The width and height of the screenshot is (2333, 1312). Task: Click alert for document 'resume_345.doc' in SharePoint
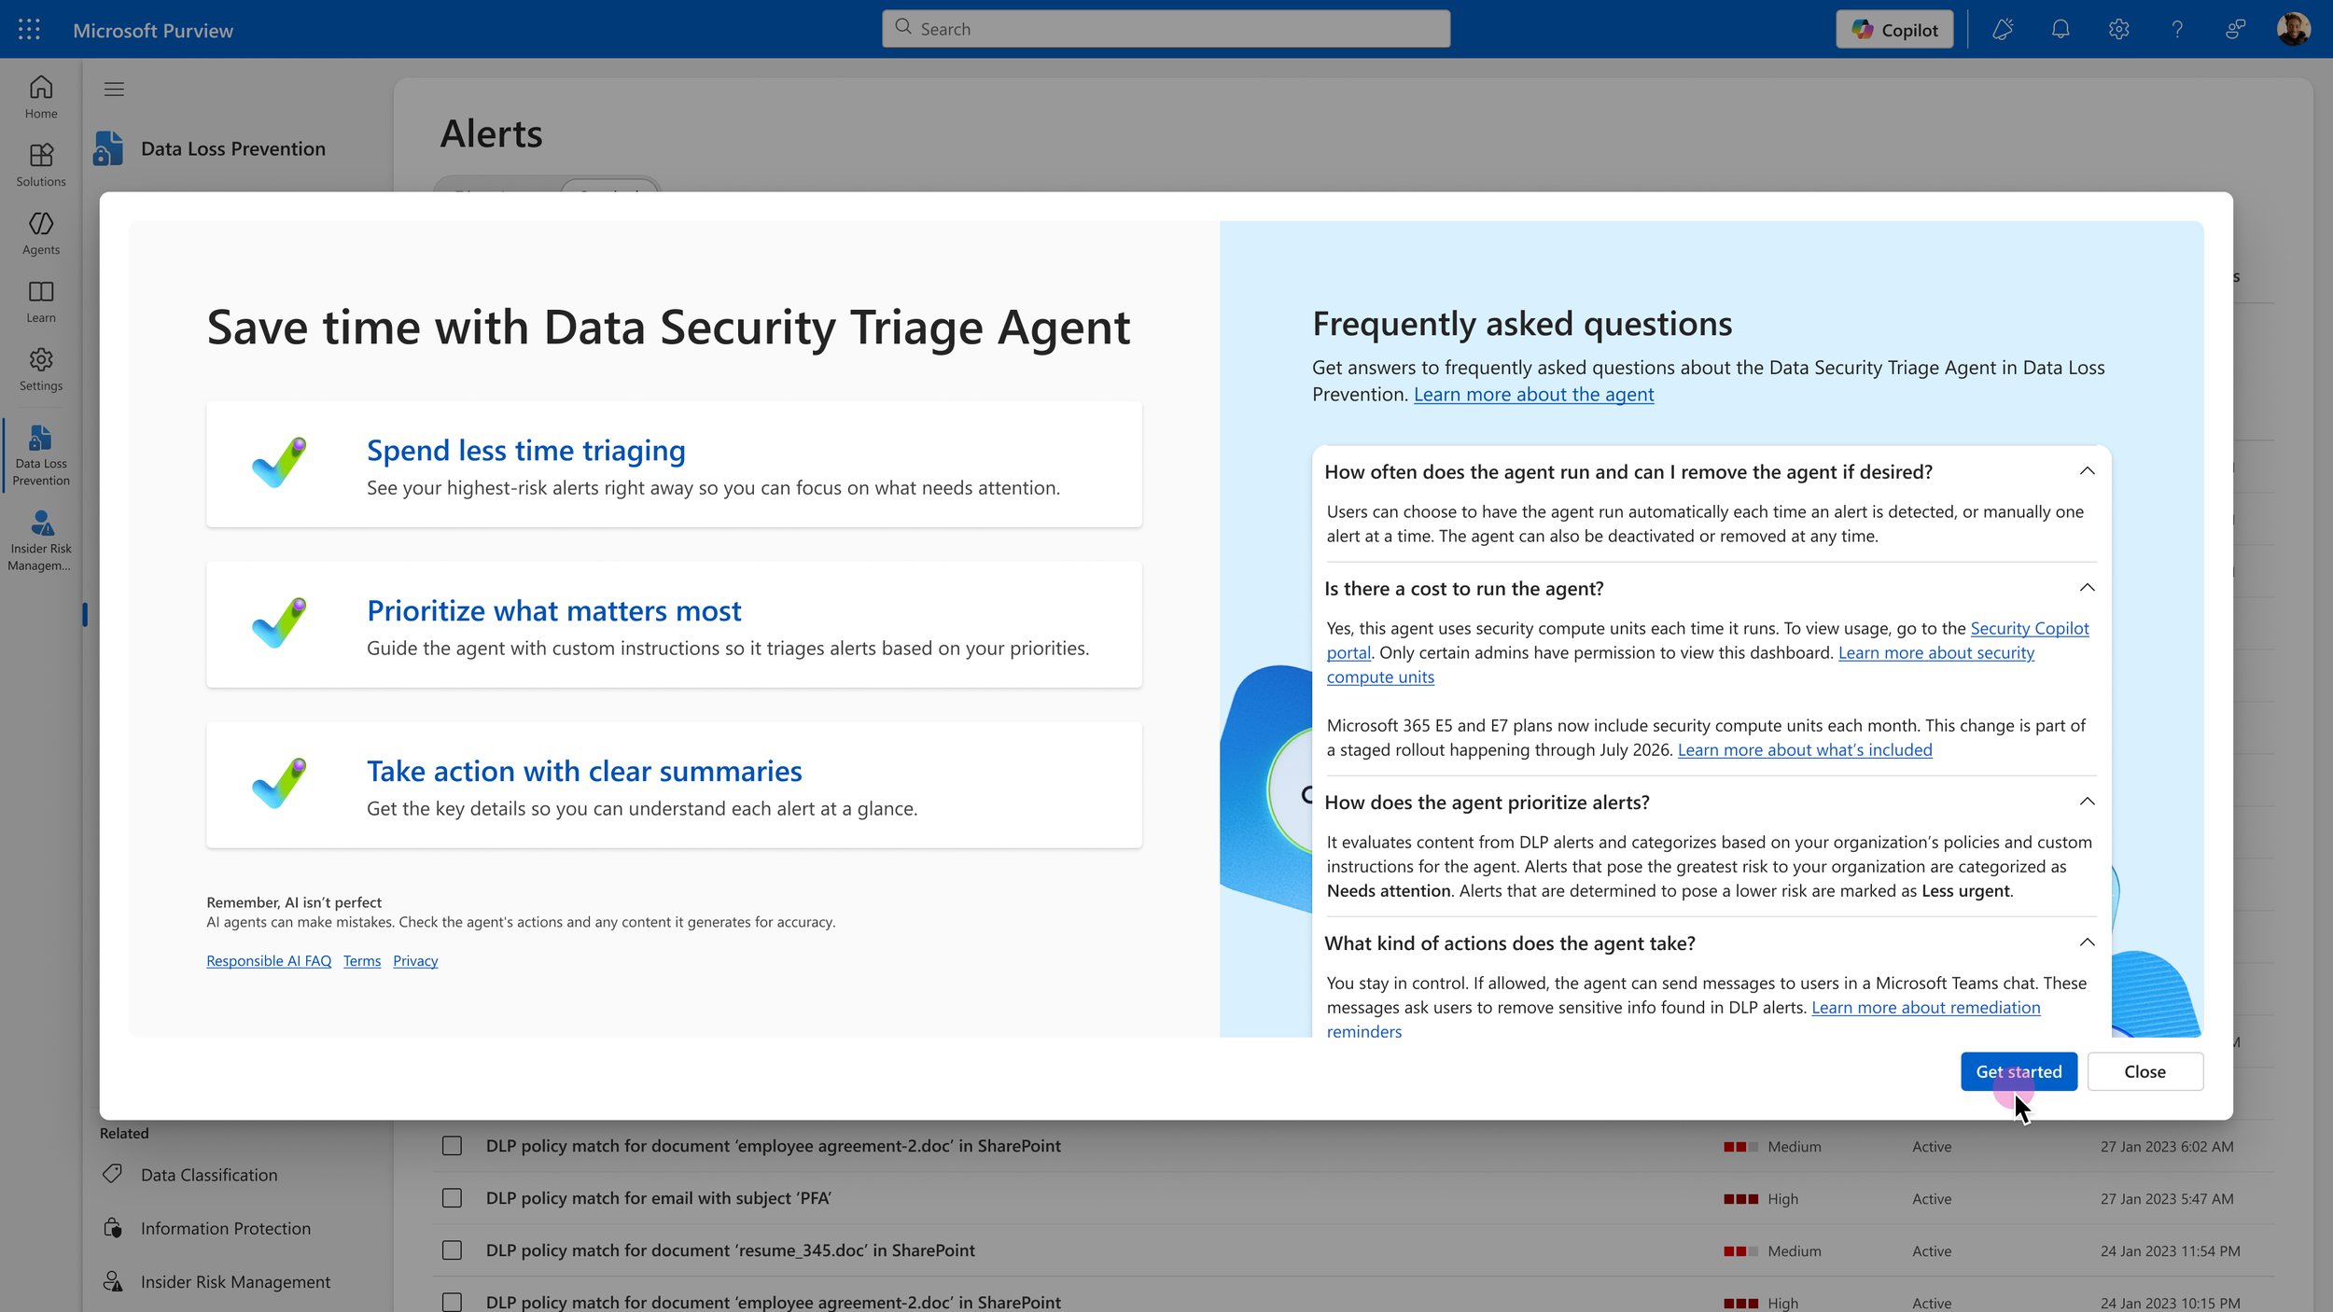point(731,1250)
